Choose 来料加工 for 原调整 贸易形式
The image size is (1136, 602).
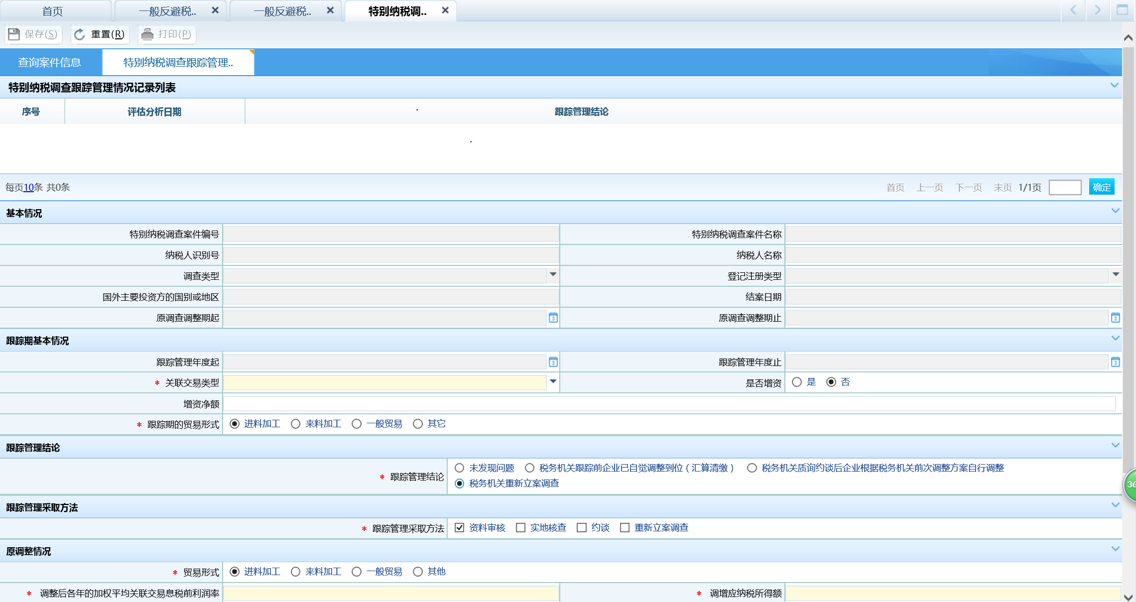[x=296, y=572]
